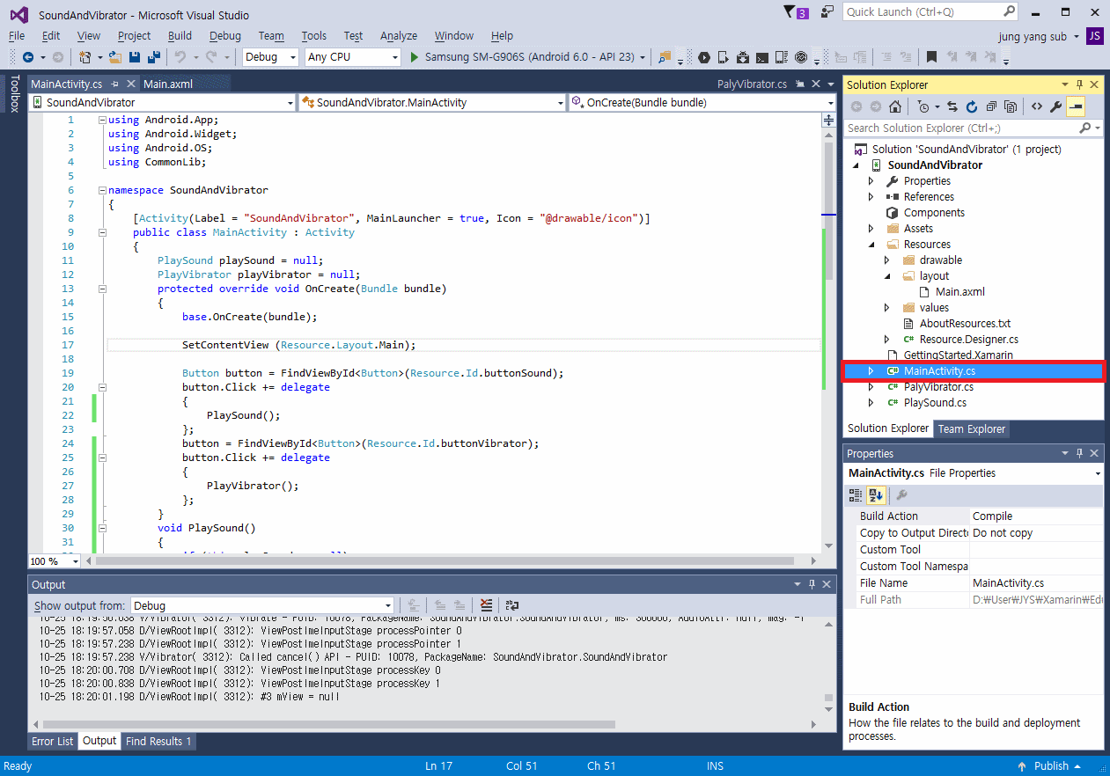
Task: Click the Search Solution Explorer field
Action: point(974,128)
